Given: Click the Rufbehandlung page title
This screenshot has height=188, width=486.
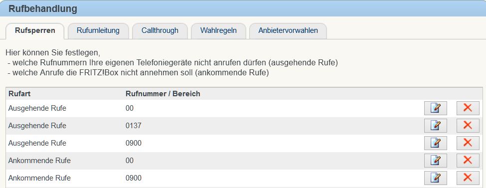Looking at the screenshot, I should coord(43,8).
